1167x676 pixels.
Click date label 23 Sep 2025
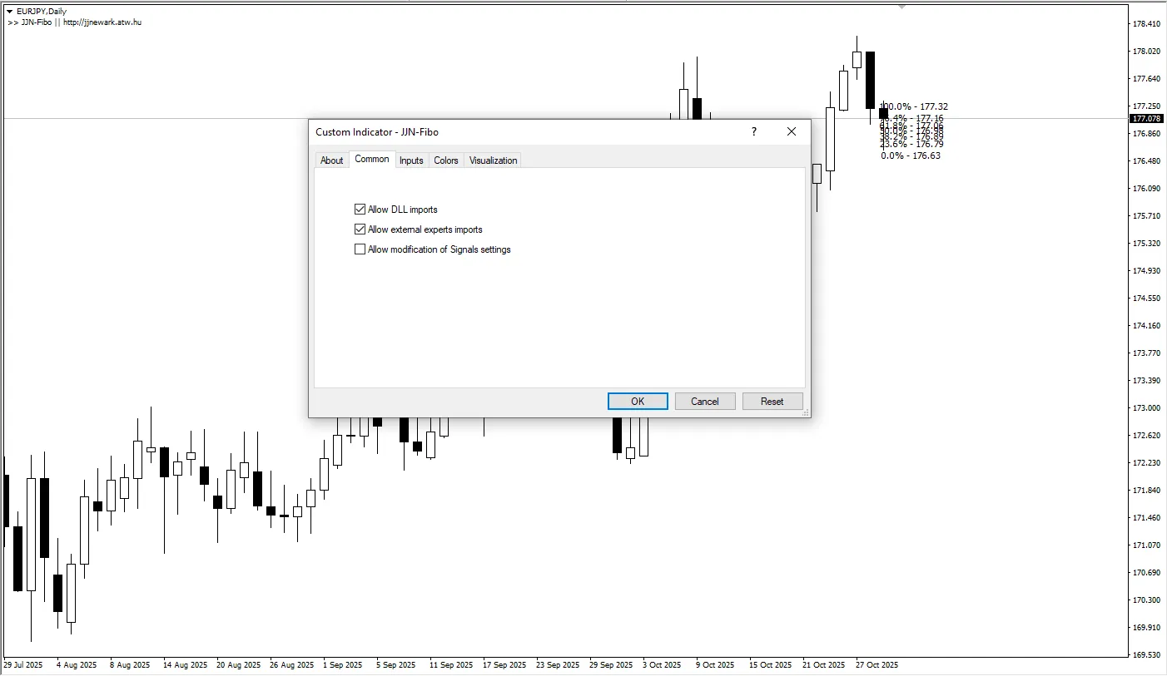[558, 665]
